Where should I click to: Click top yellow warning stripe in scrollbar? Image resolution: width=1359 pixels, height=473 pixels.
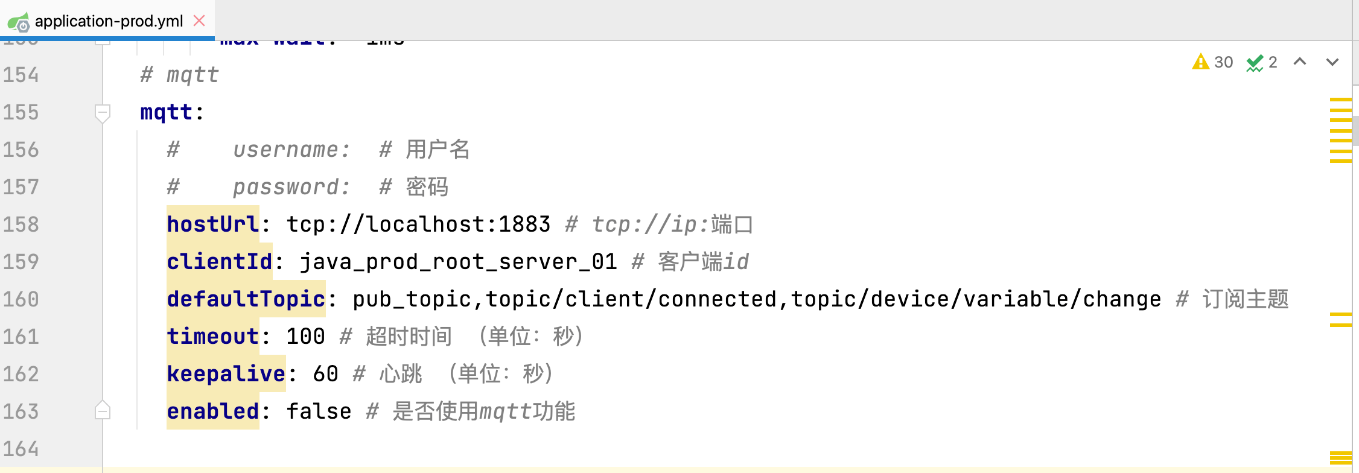pyautogui.click(x=1340, y=100)
